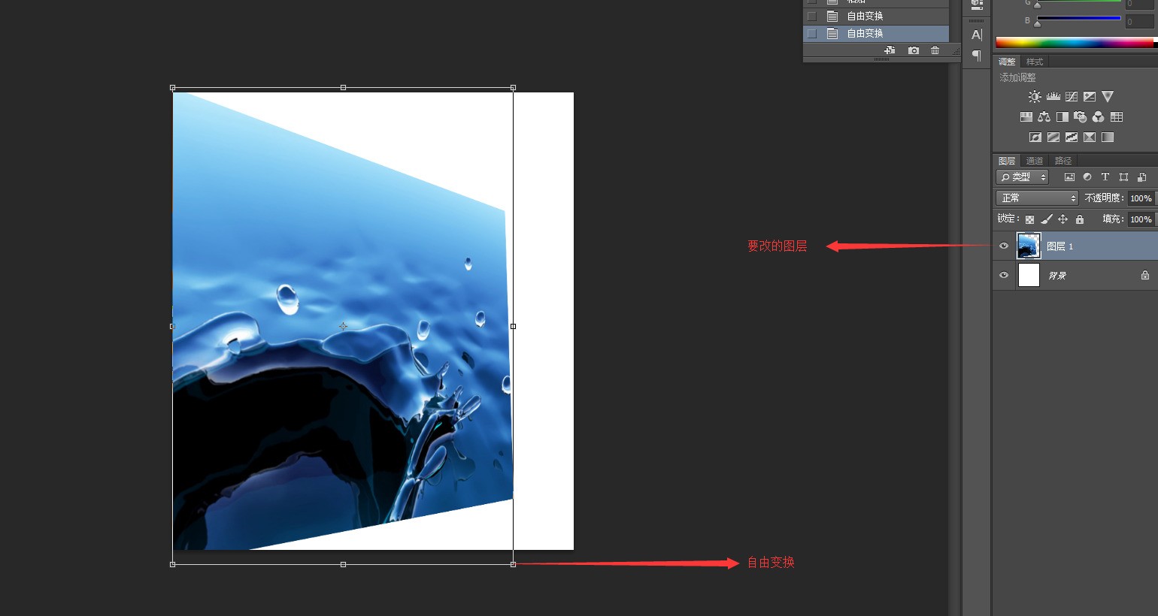Add a Brightness/Contrast adjustment
This screenshot has width=1158, height=616.
[1035, 97]
